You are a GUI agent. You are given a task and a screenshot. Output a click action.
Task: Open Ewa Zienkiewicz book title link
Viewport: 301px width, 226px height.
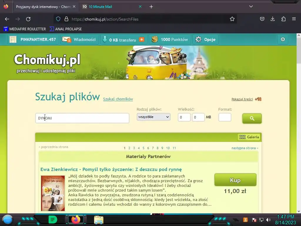point(111,169)
